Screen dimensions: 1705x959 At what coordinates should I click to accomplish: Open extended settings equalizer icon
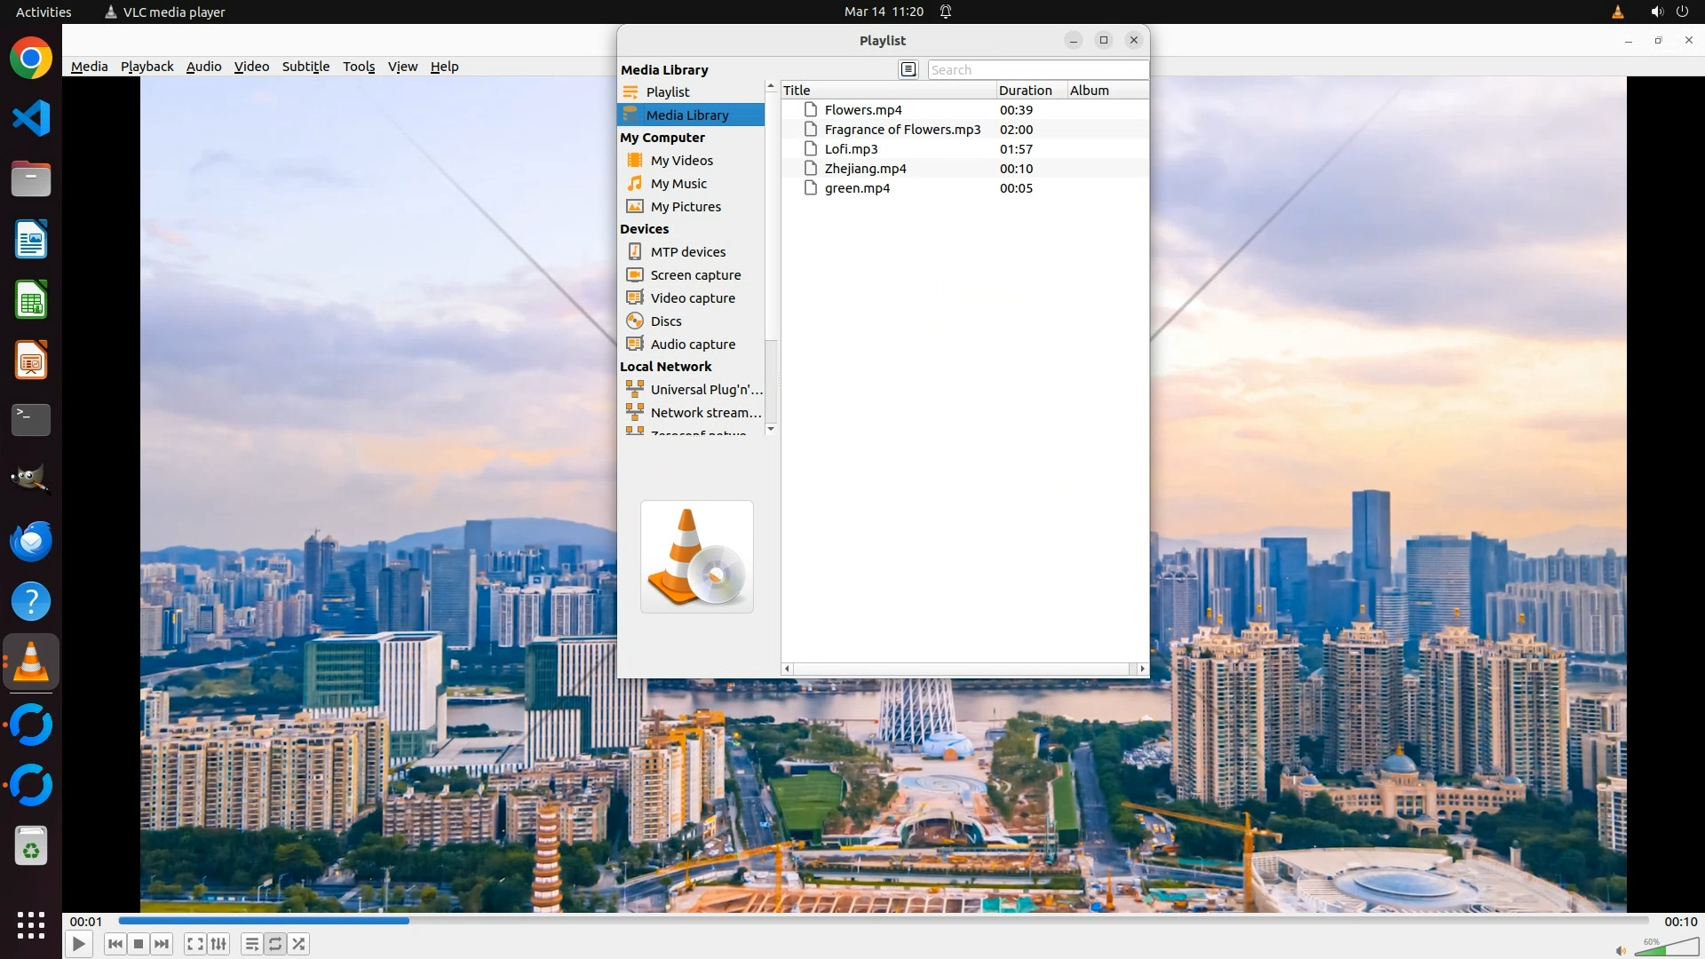[x=218, y=944]
